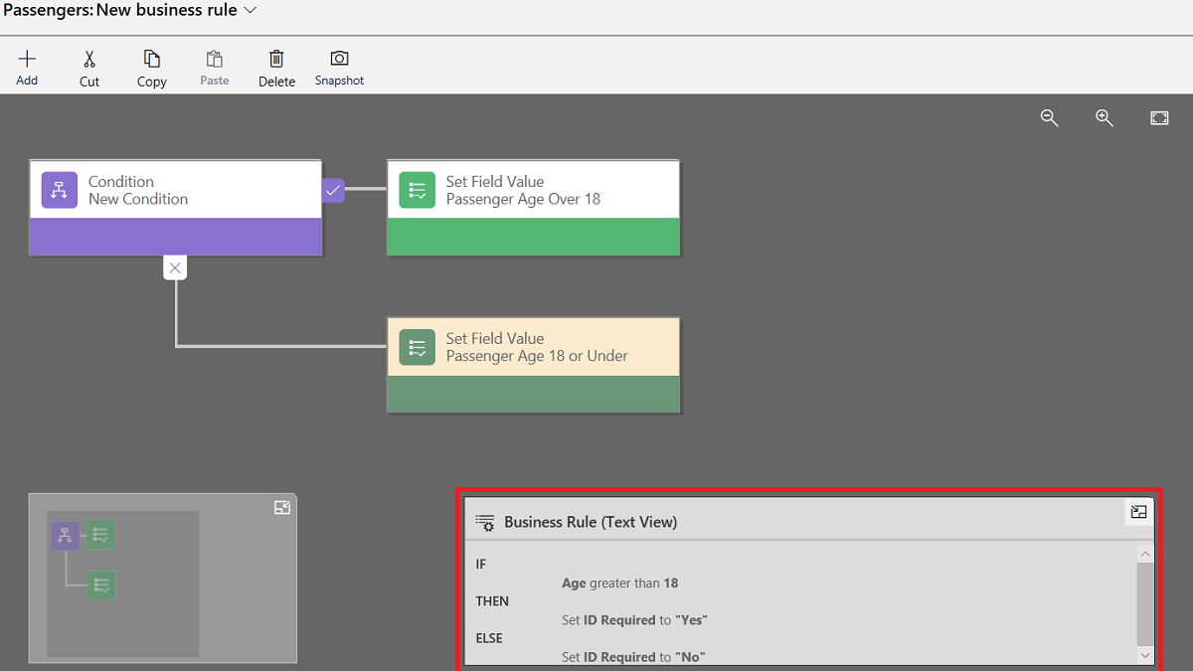Image resolution: width=1193 pixels, height=671 pixels.
Task: Open the New business rule dropdown chevron
Action: pyautogui.click(x=248, y=10)
